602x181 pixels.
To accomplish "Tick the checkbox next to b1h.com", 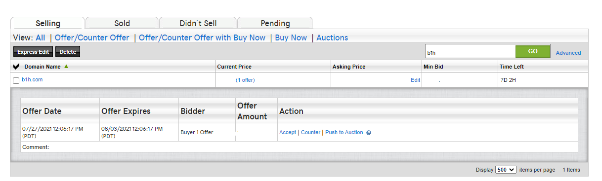I will coord(16,80).
